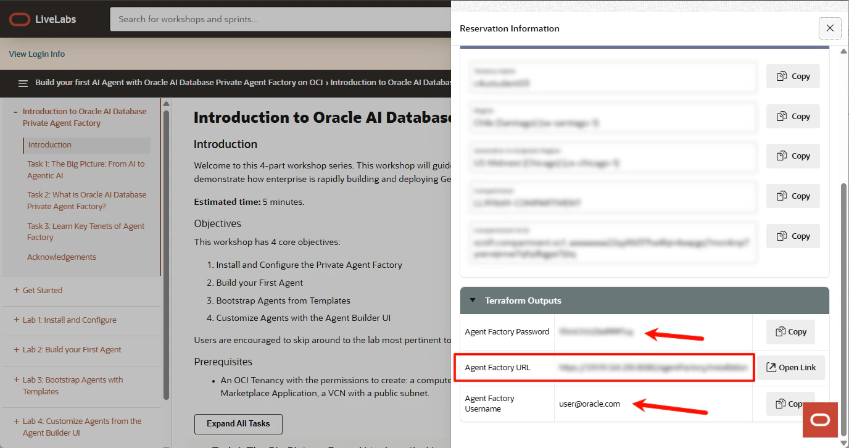Expand Lab 2: Build your First Agent
The height and width of the screenshot is (448, 849).
16,349
